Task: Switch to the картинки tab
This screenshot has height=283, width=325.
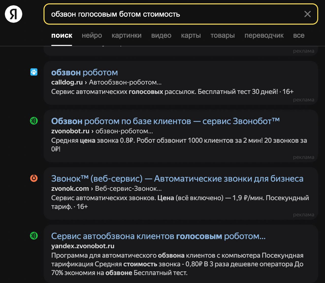Action: pyautogui.click(x=127, y=36)
